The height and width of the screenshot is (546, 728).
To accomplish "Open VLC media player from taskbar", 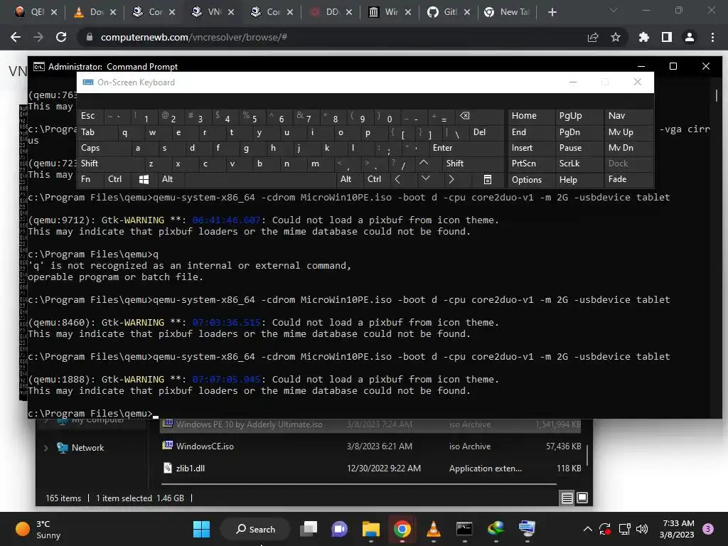I will (433, 529).
